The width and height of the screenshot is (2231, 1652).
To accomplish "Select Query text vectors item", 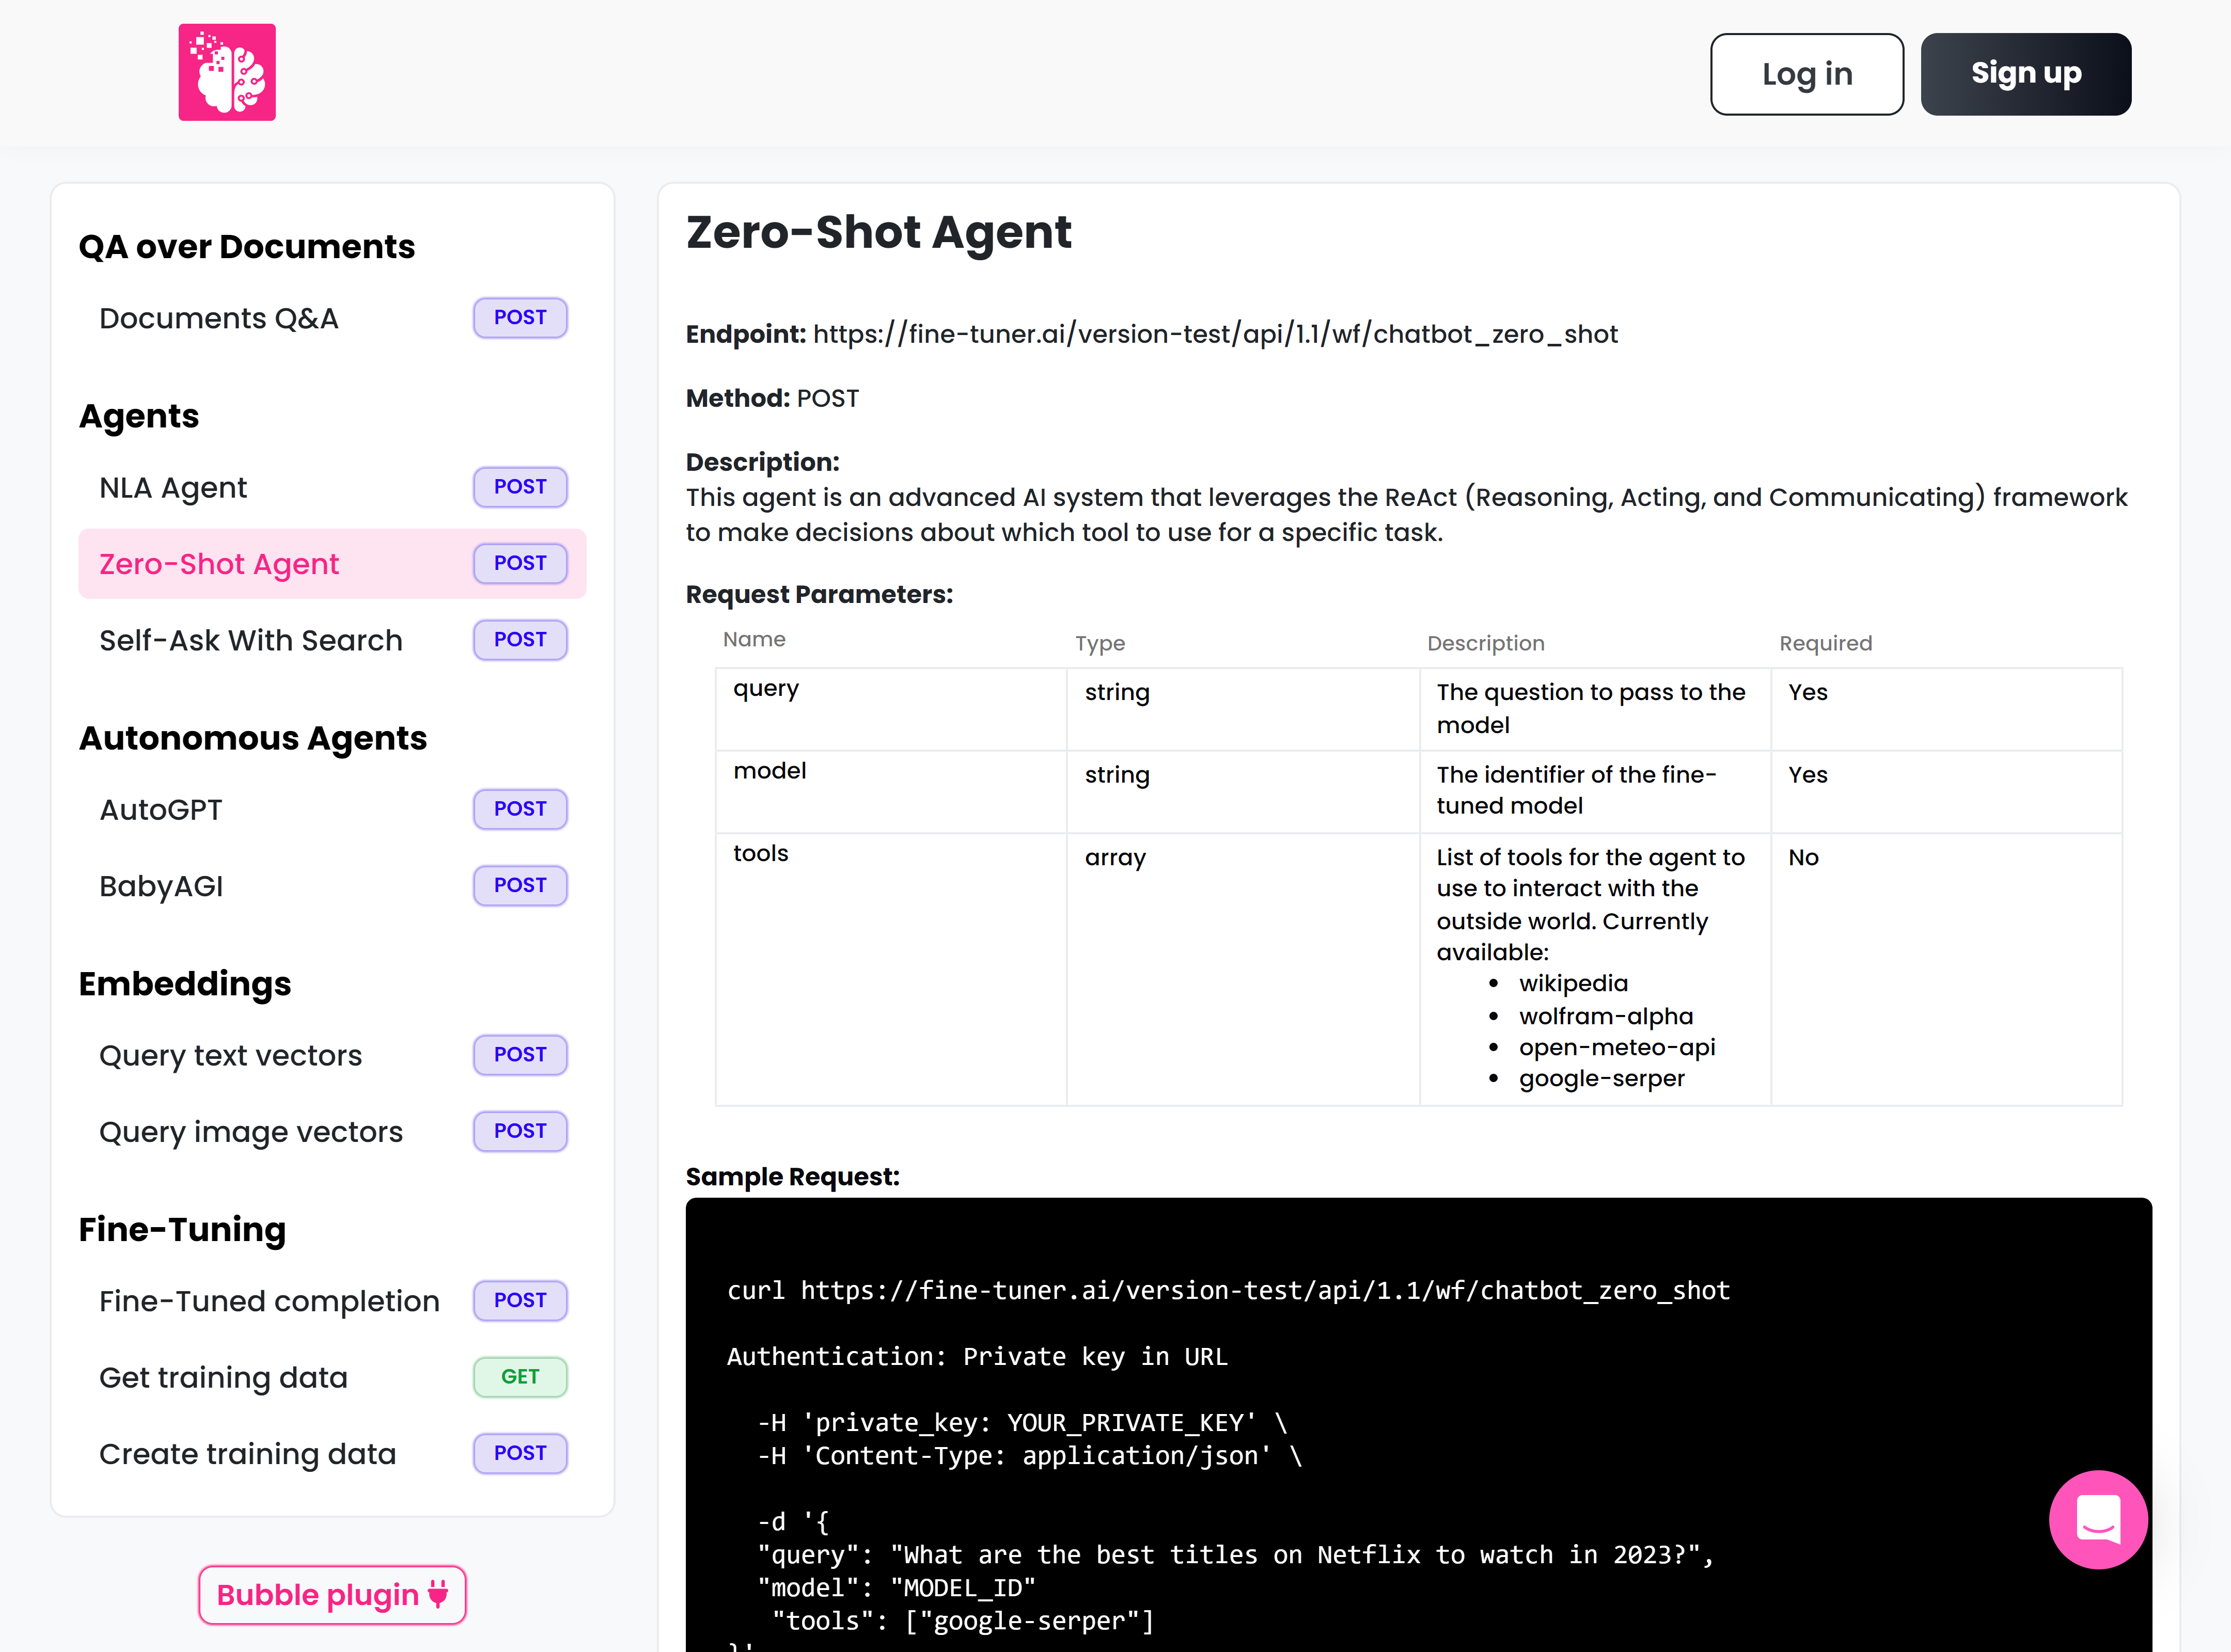I will click(230, 1056).
